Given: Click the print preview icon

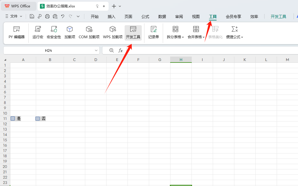Looking at the screenshot, I should 55,17.
